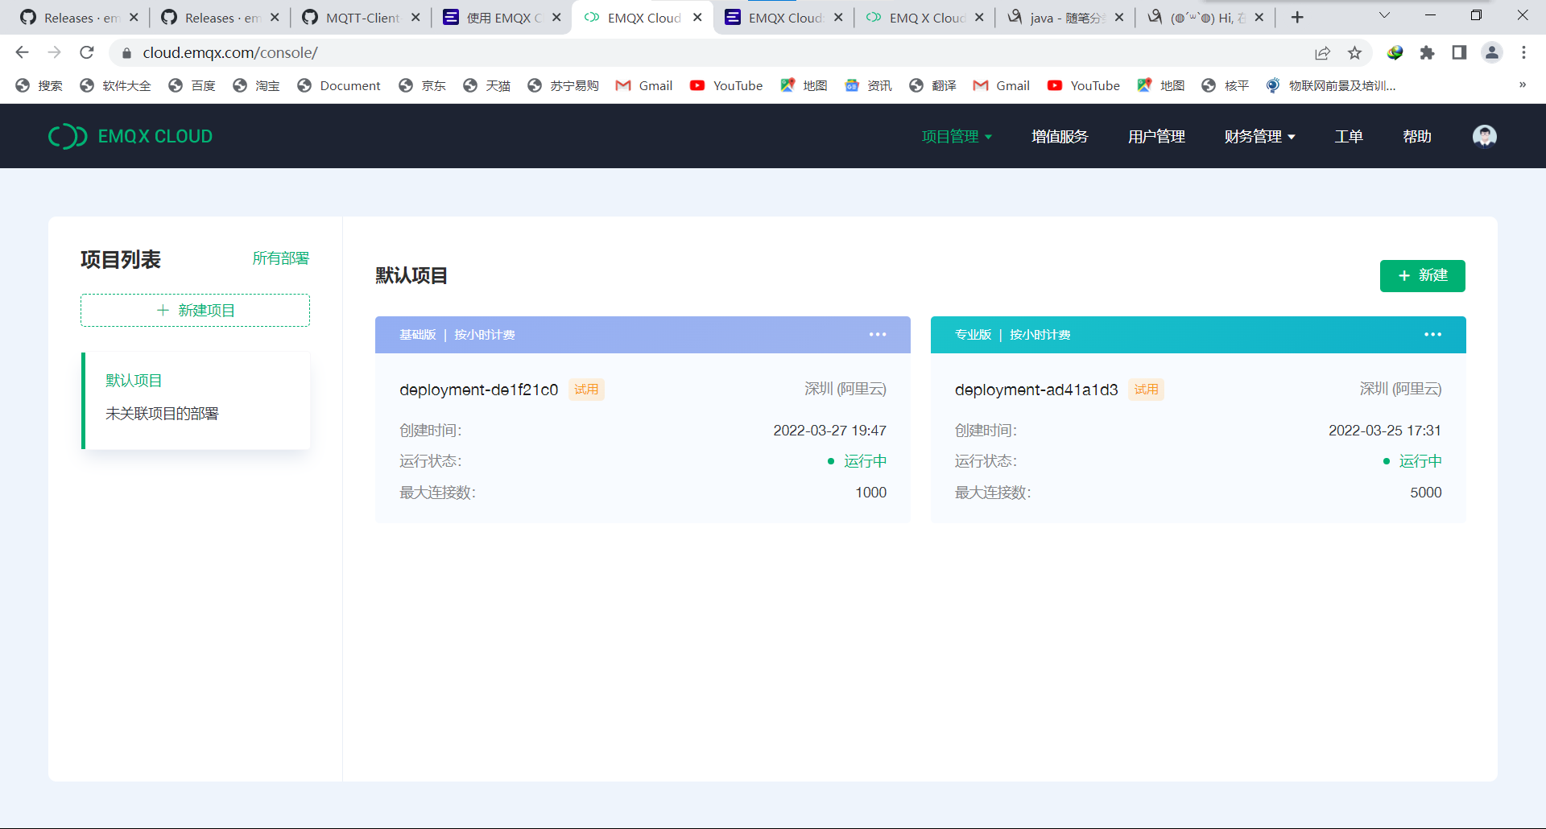Open the Document bookmark
This screenshot has width=1546, height=829.
tap(338, 85)
